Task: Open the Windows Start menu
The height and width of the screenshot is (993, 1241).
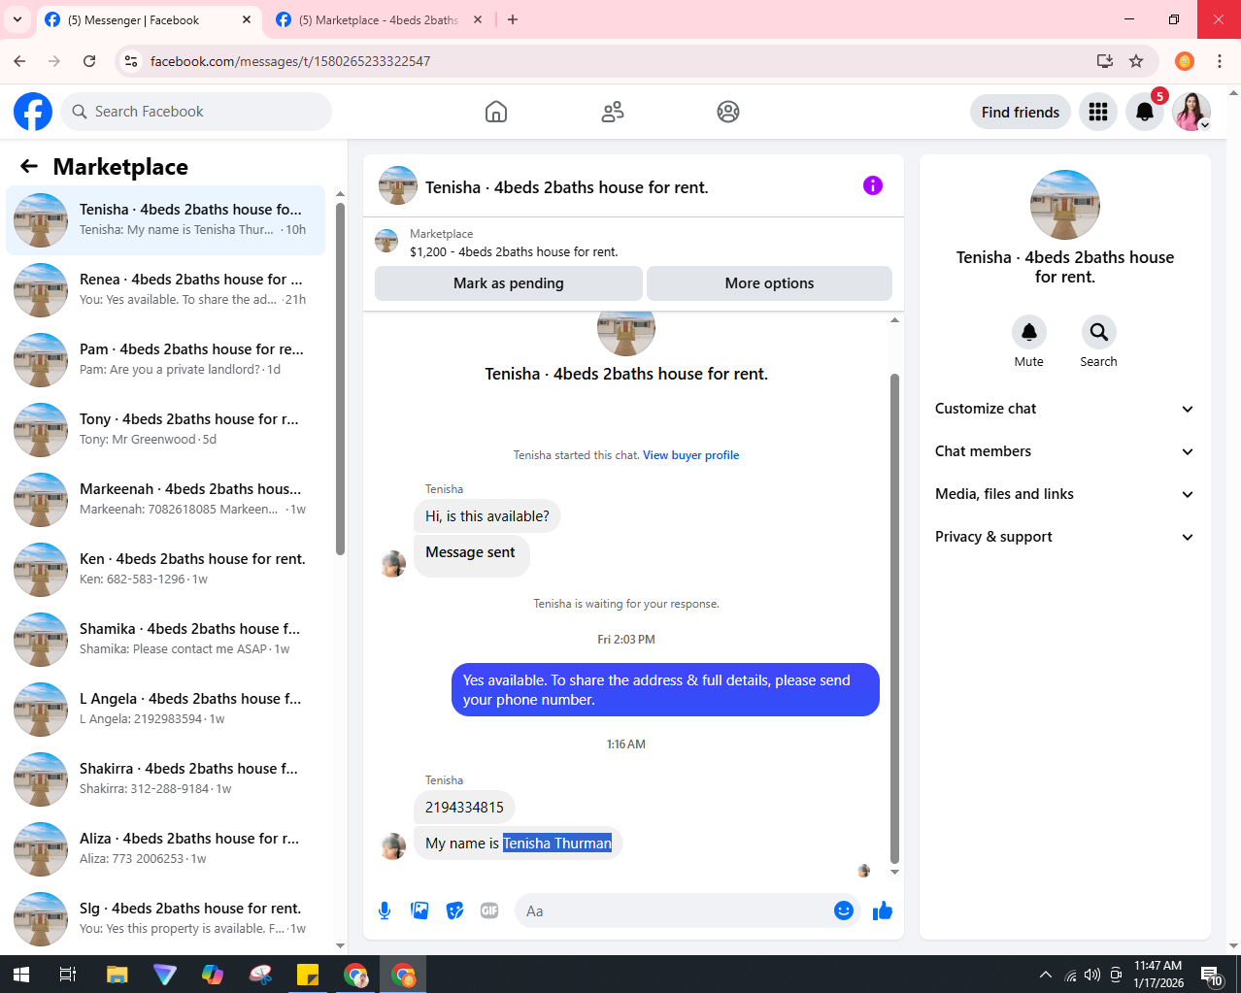Action: pyautogui.click(x=21, y=975)
